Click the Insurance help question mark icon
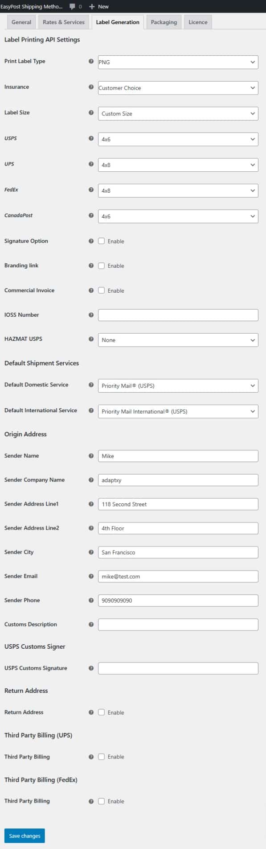This screenshot has height=849, width=266. pos(91,87)
